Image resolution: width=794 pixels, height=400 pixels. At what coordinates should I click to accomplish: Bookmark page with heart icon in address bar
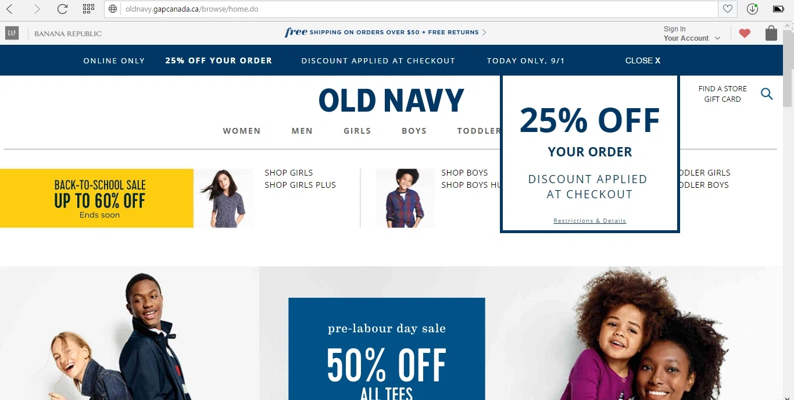point(727,9)
